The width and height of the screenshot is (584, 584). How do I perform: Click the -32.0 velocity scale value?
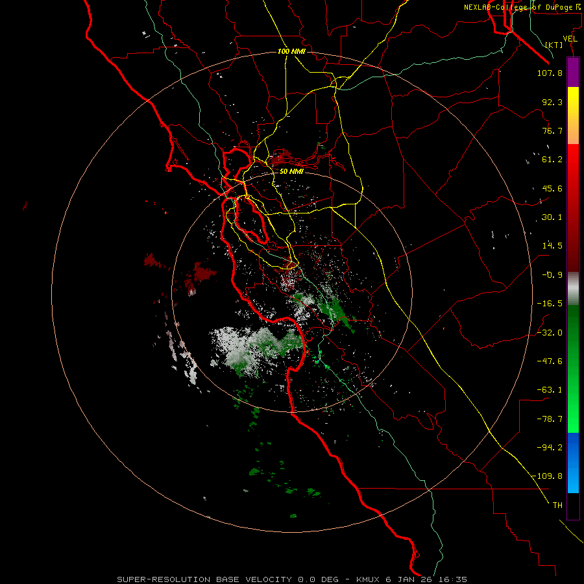[x=550, y=333]
